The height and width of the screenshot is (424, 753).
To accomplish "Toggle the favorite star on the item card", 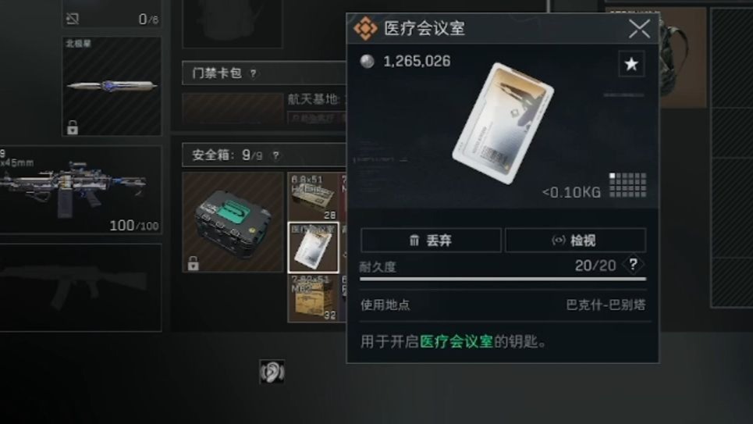I will tap(631, 64).
